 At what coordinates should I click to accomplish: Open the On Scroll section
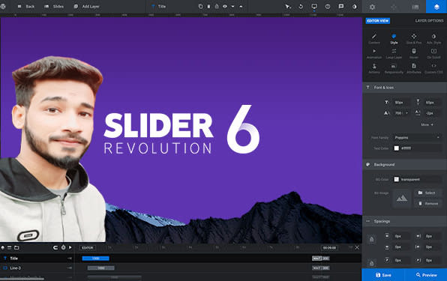pyautogui.click(x=433, y=53)
